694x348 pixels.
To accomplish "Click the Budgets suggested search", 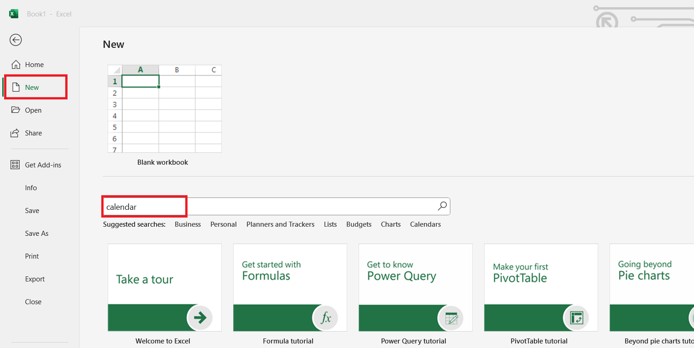I will point(359,224).
